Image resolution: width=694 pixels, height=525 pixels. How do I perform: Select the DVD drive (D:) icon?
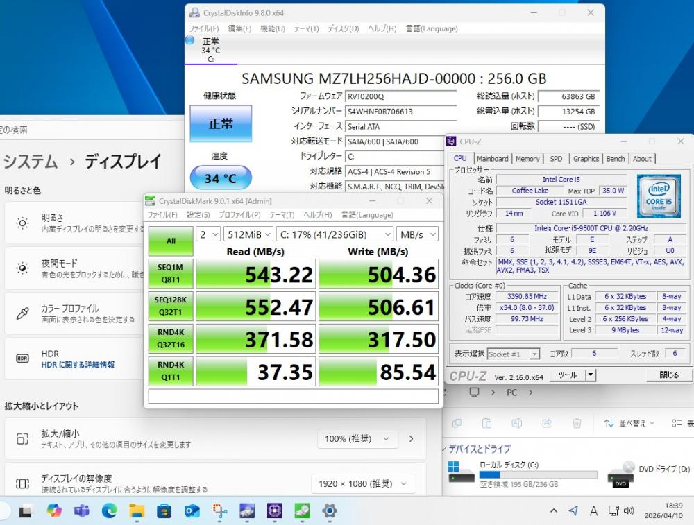pyautogui.click(x=620, y=473)
